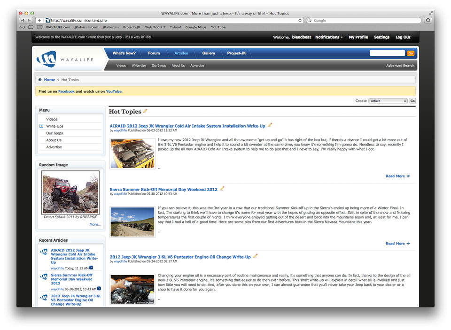Open JK-Forum.com bookmark in bookmarks bar
This screenshot has width=451, height=330.
click(86, 27)
